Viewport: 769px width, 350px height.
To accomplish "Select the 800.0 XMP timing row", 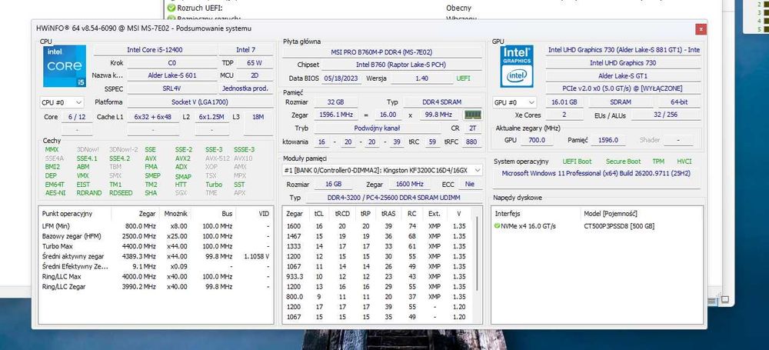I will pyautogui.click(x=376, y=296).
